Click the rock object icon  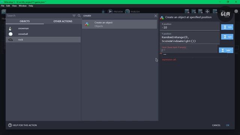[10, 40]
